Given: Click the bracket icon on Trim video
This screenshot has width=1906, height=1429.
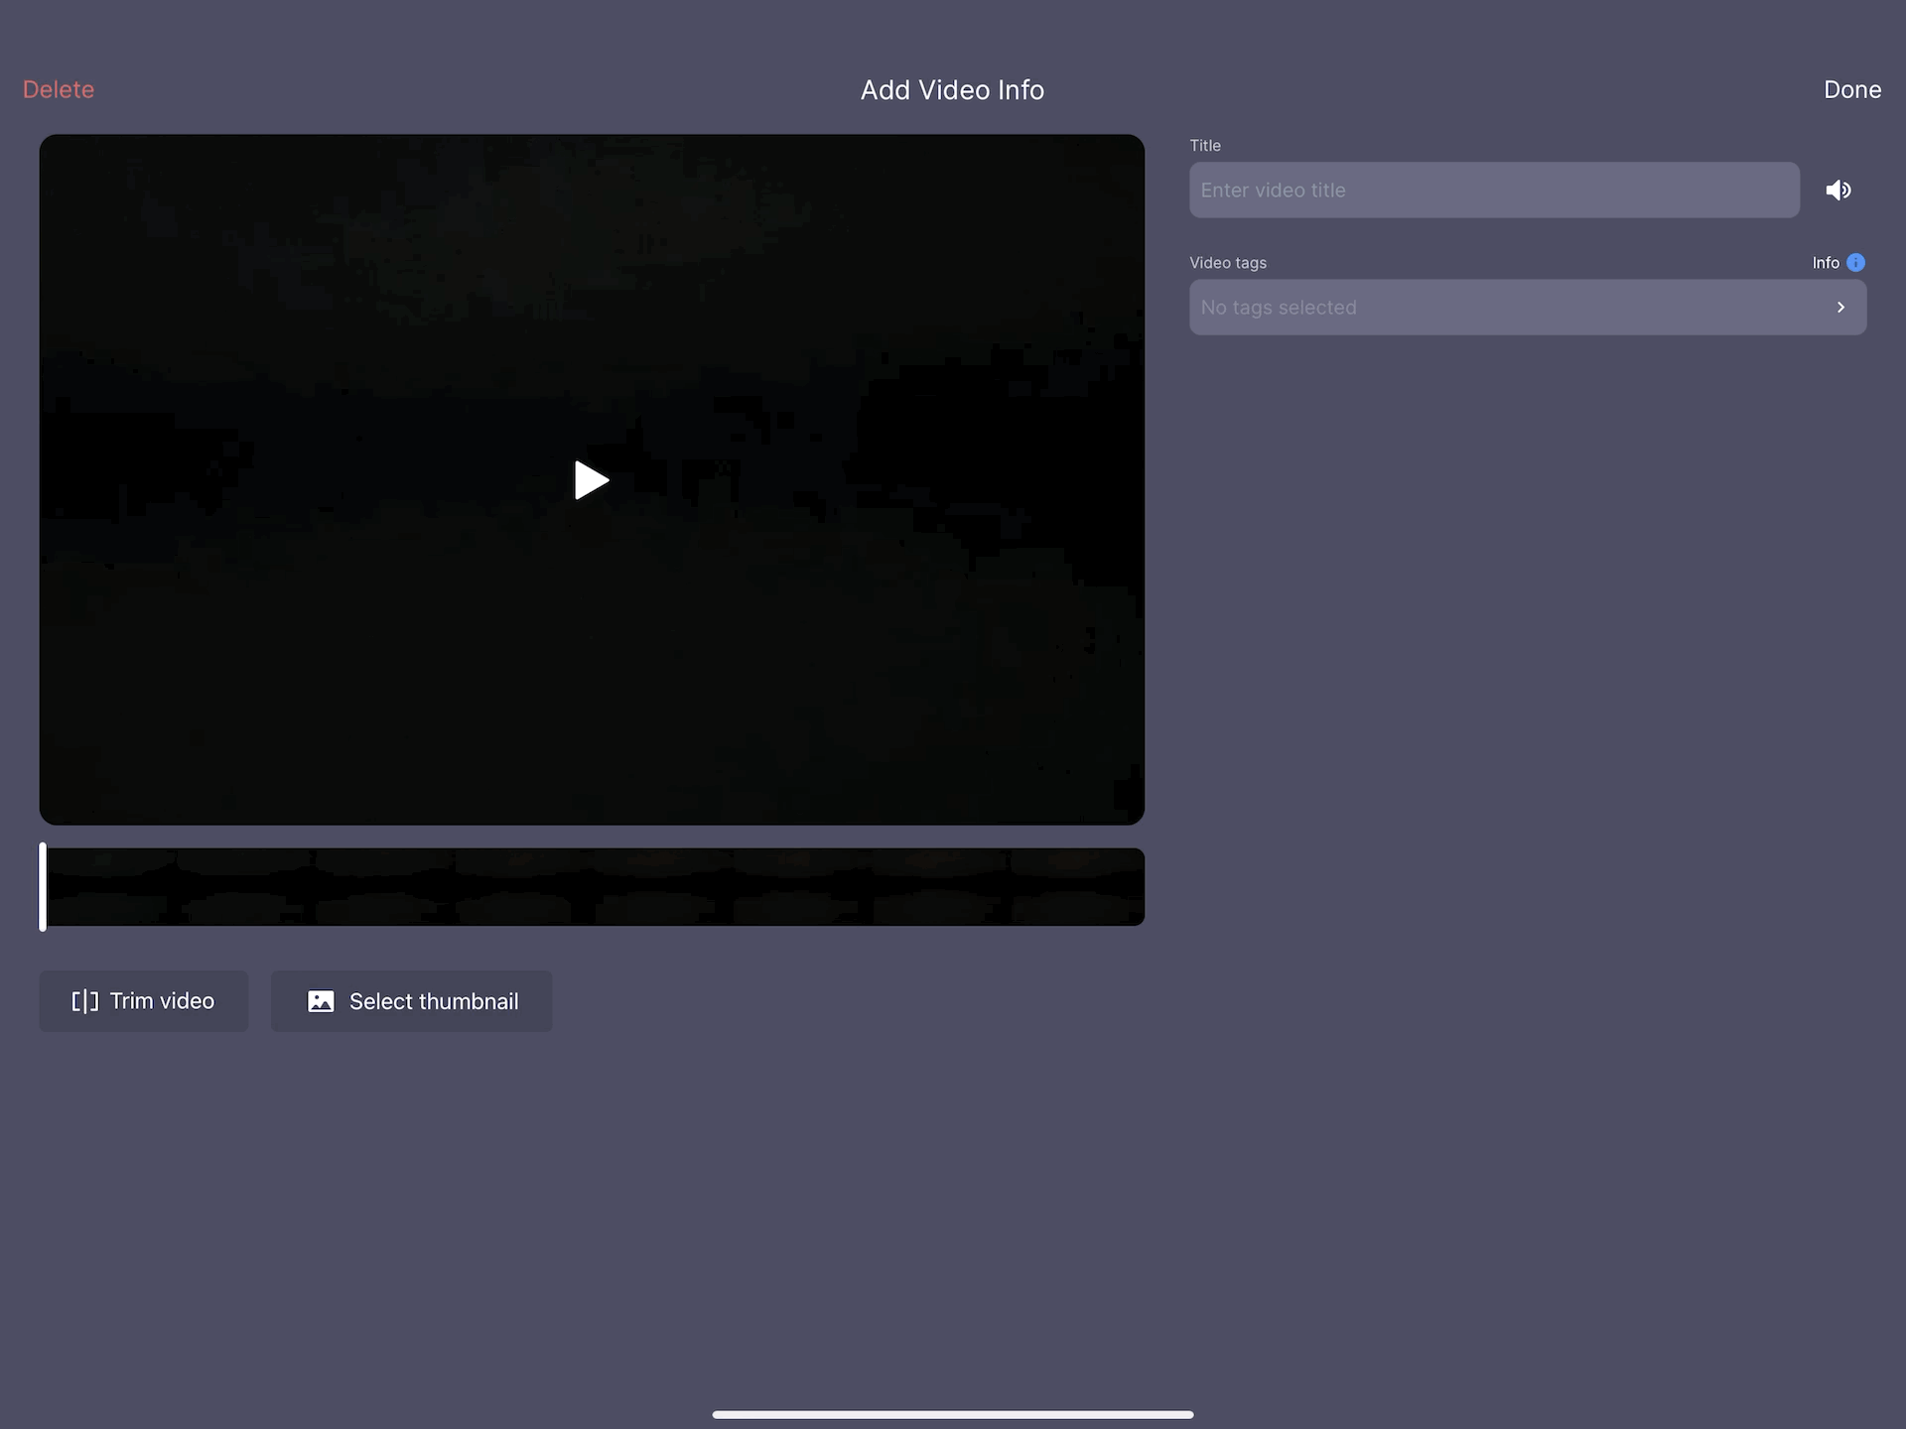Looking at the screenshot, I should (84, 1001).
